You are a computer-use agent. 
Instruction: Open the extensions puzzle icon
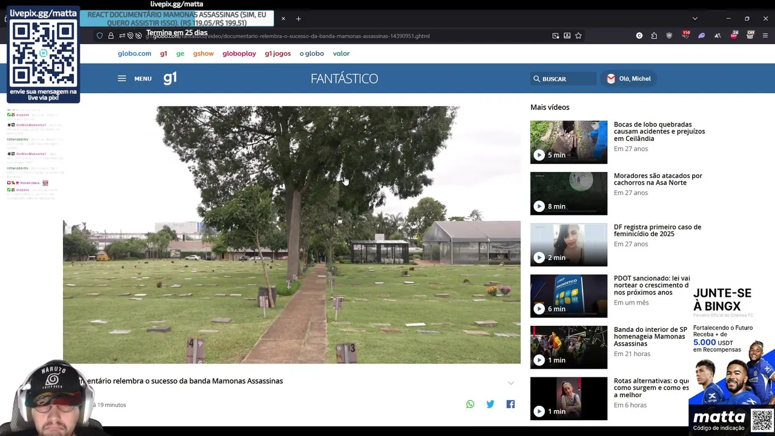[654, 36]
